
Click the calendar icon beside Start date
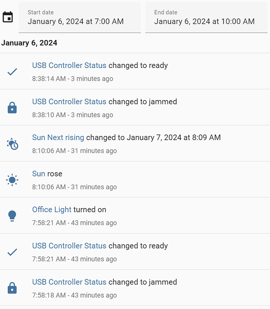pos(8,17)
